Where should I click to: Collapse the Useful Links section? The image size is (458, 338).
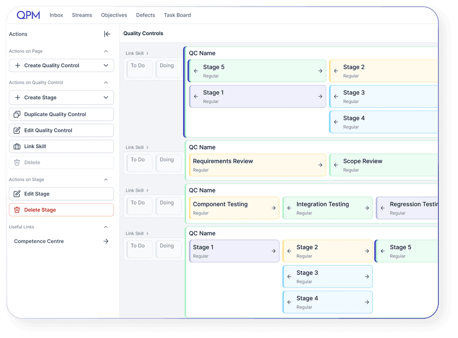pyautogui.click(x=106, y=227)
